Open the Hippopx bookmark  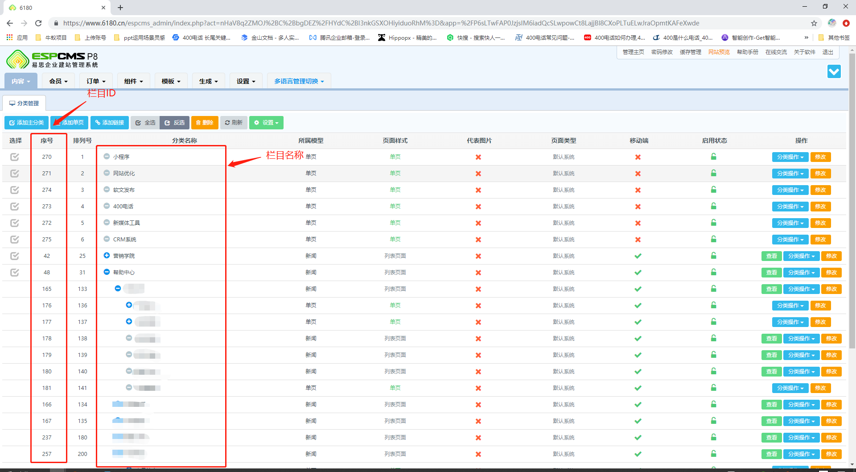407,37
